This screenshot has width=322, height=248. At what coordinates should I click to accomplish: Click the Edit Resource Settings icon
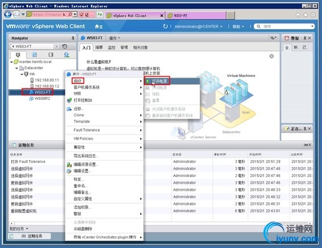pos(69,165)
